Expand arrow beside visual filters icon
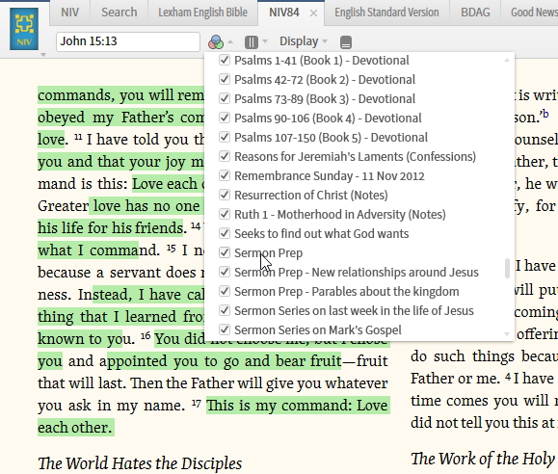 230,42
